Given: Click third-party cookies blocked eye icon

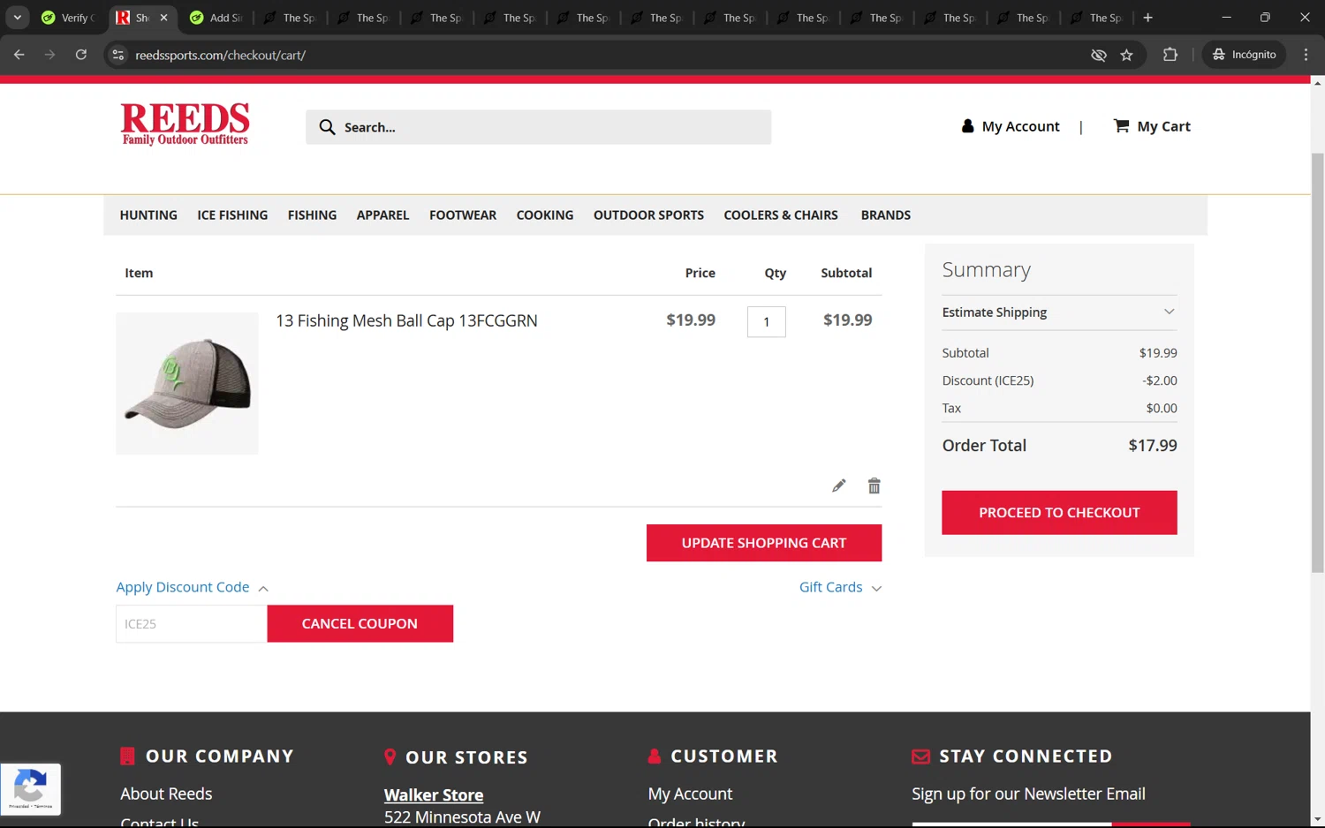Looking at the screenshot, I should point(1098,55).
